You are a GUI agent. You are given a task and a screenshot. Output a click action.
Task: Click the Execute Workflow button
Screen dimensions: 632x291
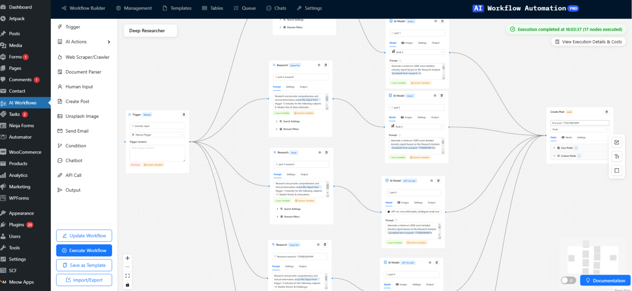tap(84, 250)
